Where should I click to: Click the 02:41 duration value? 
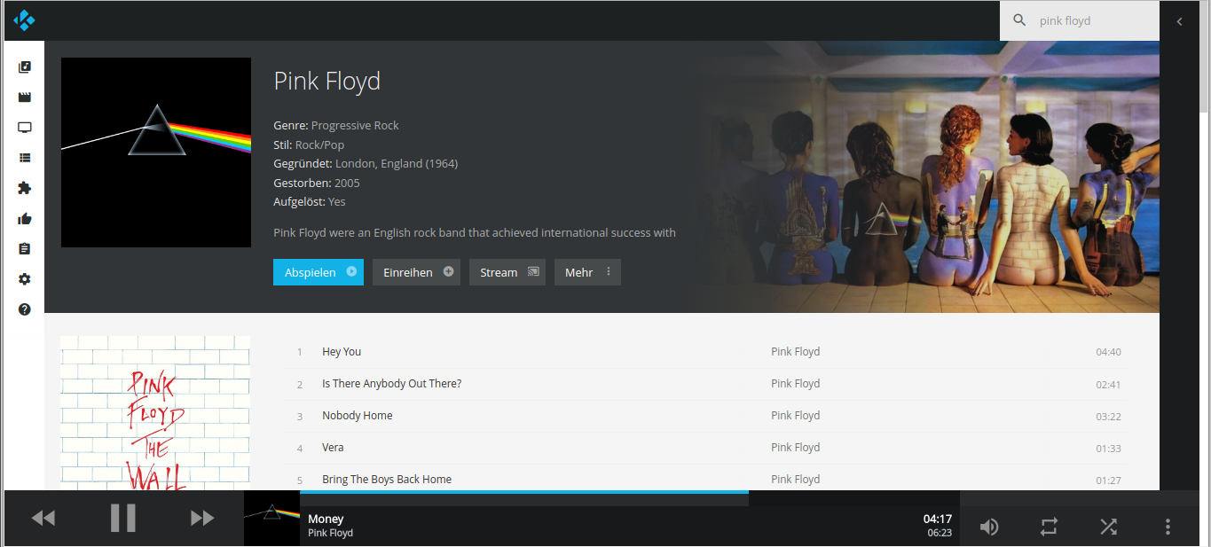(x=1108, y=385)
